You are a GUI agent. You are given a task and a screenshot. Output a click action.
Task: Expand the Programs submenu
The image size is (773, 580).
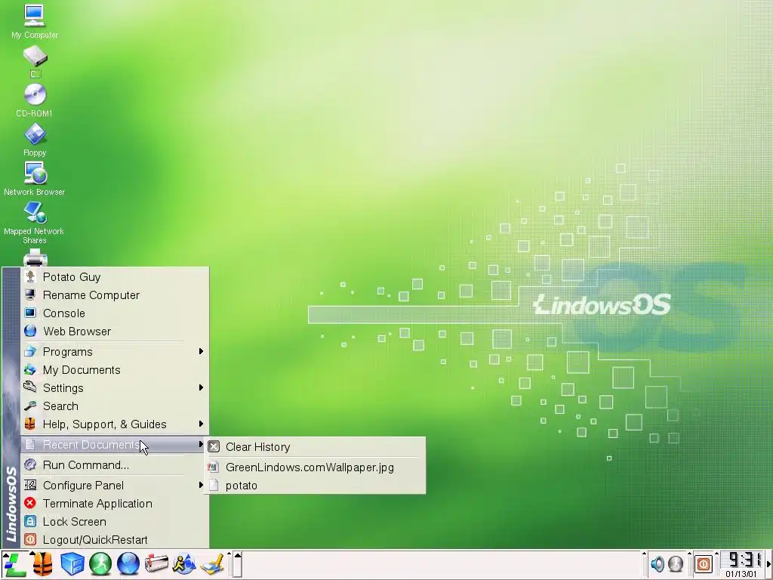click(x=115, y=352)
